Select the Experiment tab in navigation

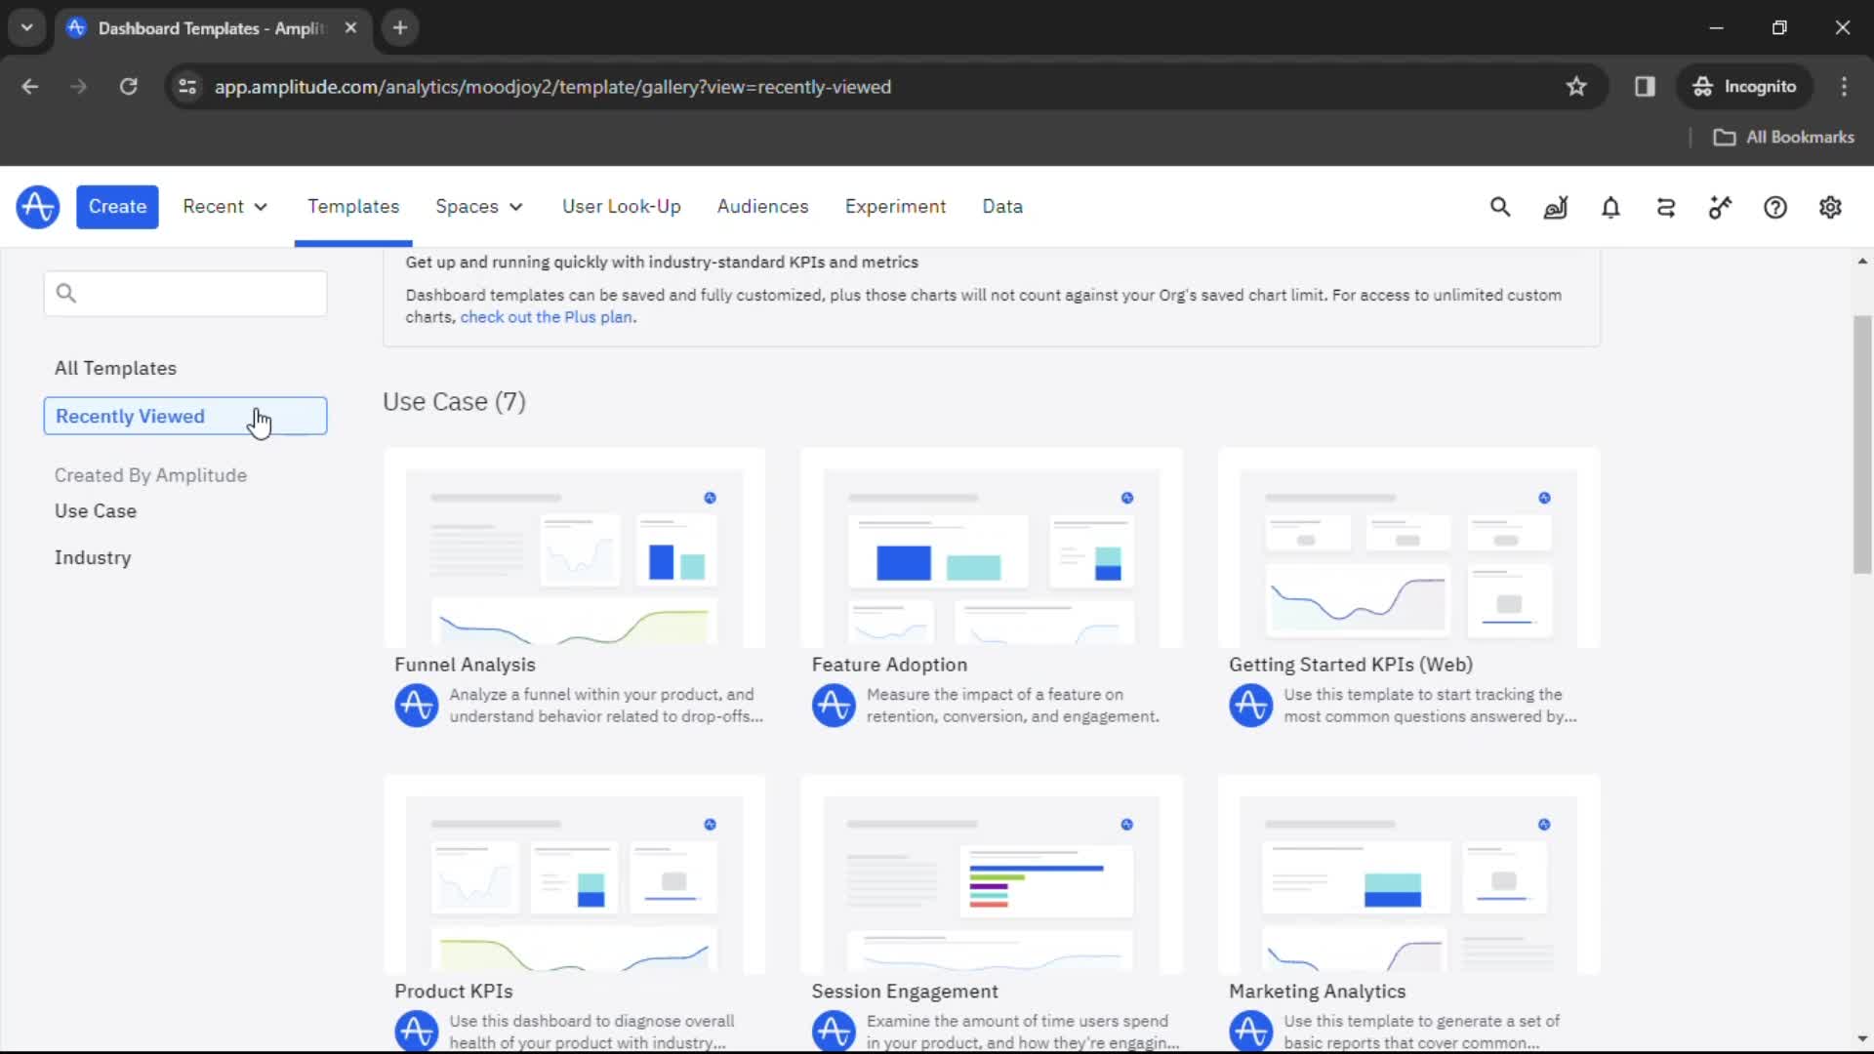894,206
